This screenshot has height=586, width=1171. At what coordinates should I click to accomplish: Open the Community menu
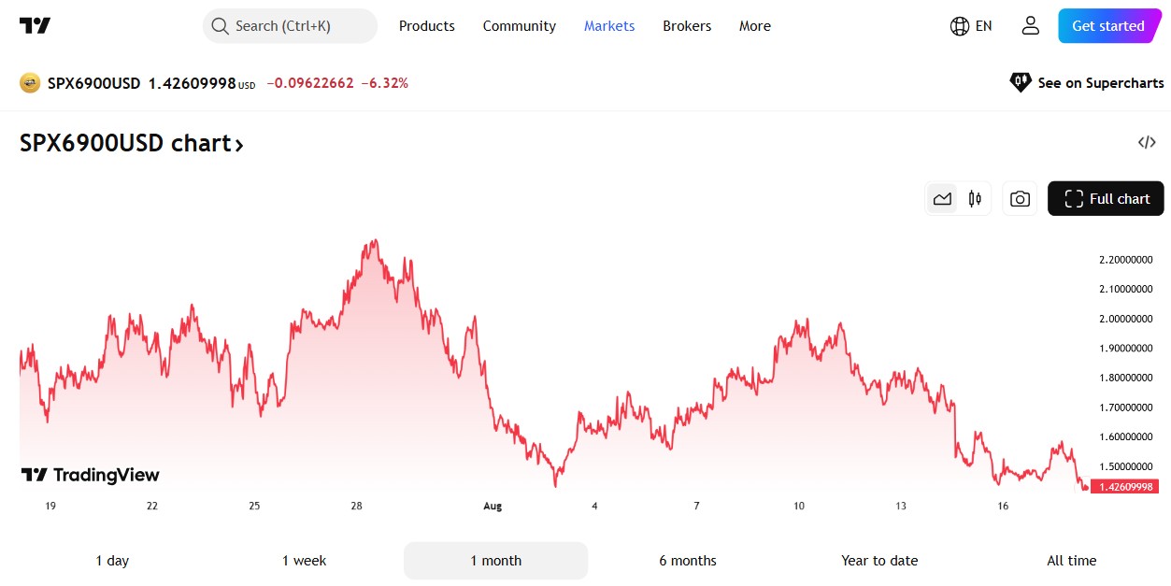point(520,26)
